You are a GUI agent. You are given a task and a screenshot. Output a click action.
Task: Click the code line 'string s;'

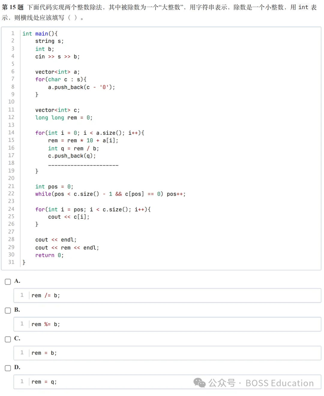tap(49, 41)
